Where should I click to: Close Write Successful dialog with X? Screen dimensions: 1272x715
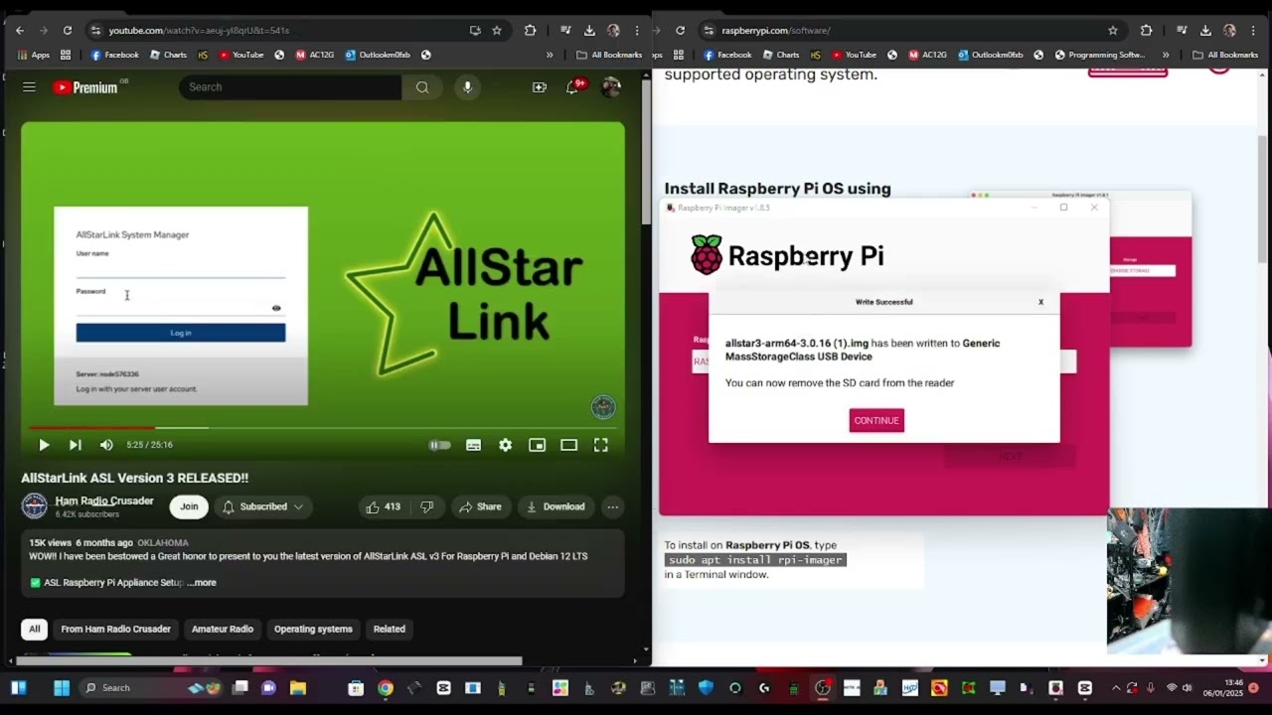coord(1040,302)
